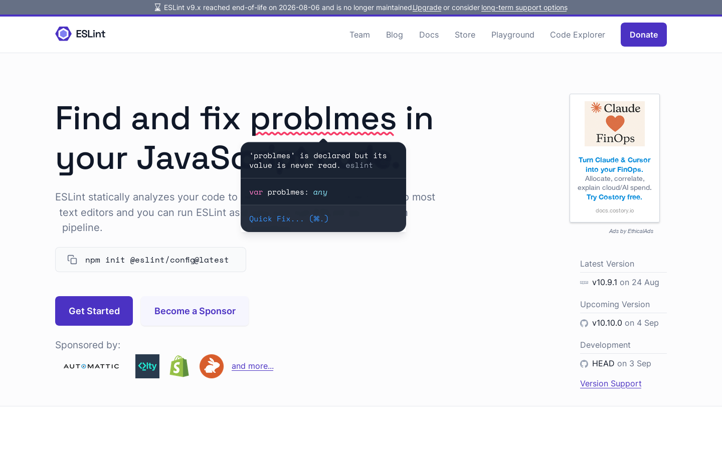
Task: Open the v10.10.0 upcoming version link
Action: click(607, 323)
